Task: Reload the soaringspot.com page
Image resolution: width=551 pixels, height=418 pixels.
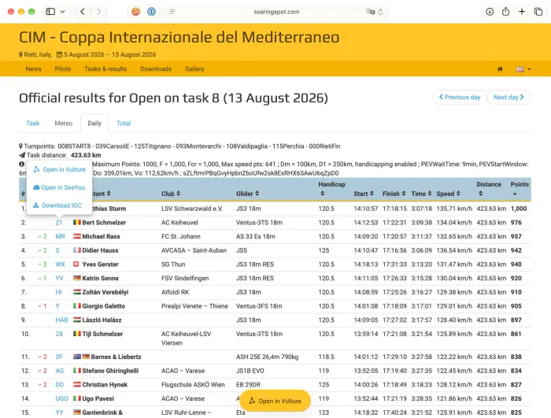Action: click(381, 12)
